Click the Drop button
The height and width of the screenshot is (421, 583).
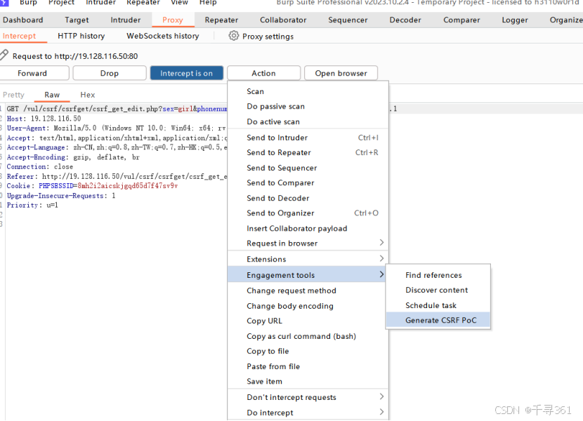[110, 73]
